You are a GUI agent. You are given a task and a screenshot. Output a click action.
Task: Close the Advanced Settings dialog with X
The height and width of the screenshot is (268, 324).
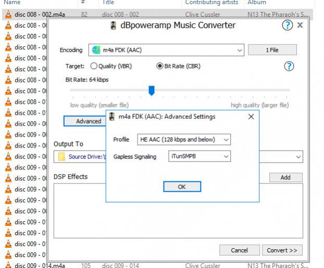click(x=251, y=117)
